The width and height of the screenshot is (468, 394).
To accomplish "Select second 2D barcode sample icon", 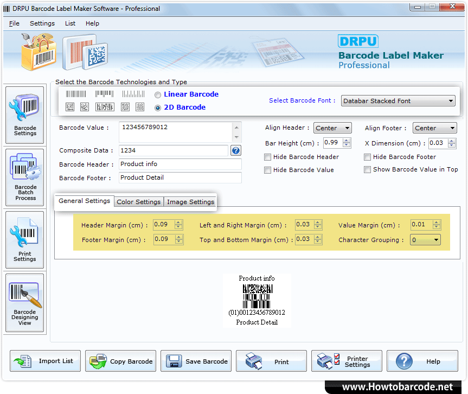I will [85, 107].
